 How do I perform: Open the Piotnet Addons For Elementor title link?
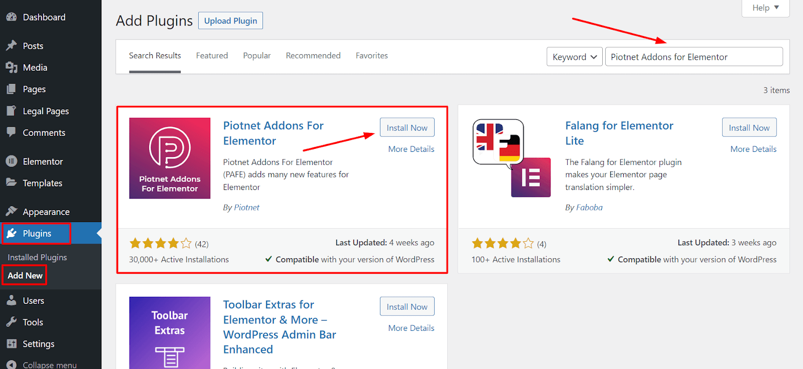coord(274,133)
